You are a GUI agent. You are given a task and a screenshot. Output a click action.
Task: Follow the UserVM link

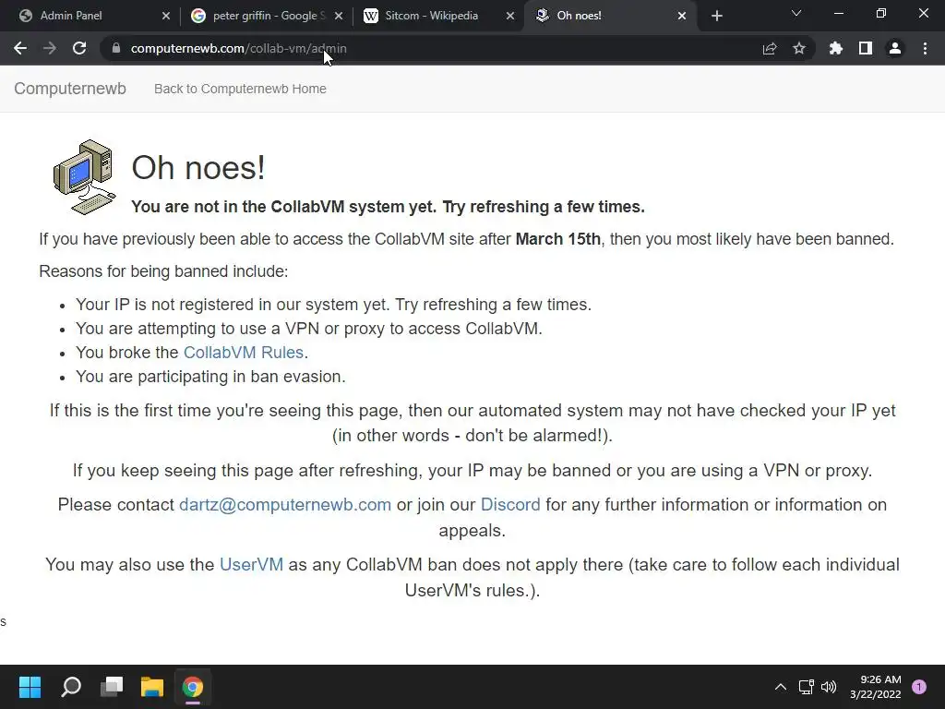coord(251,564)
